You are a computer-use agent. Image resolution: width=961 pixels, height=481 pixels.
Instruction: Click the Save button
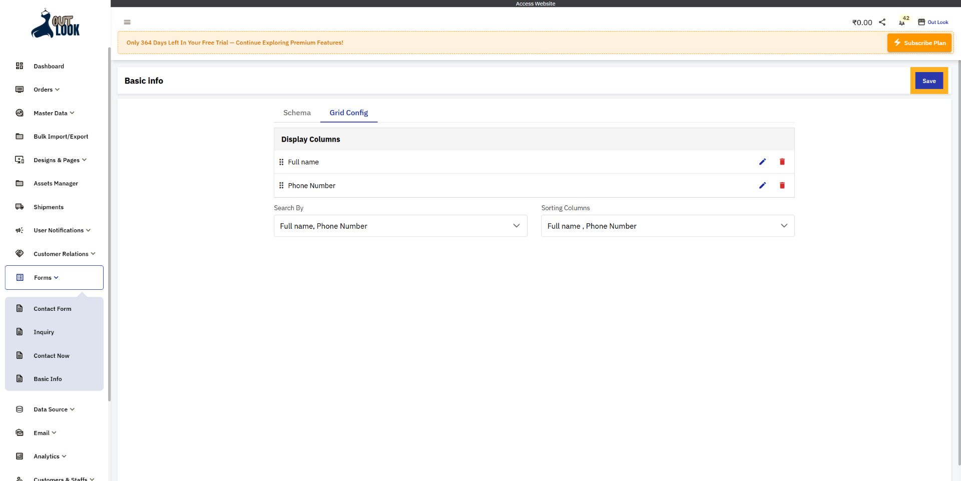[x=928, y=81]
